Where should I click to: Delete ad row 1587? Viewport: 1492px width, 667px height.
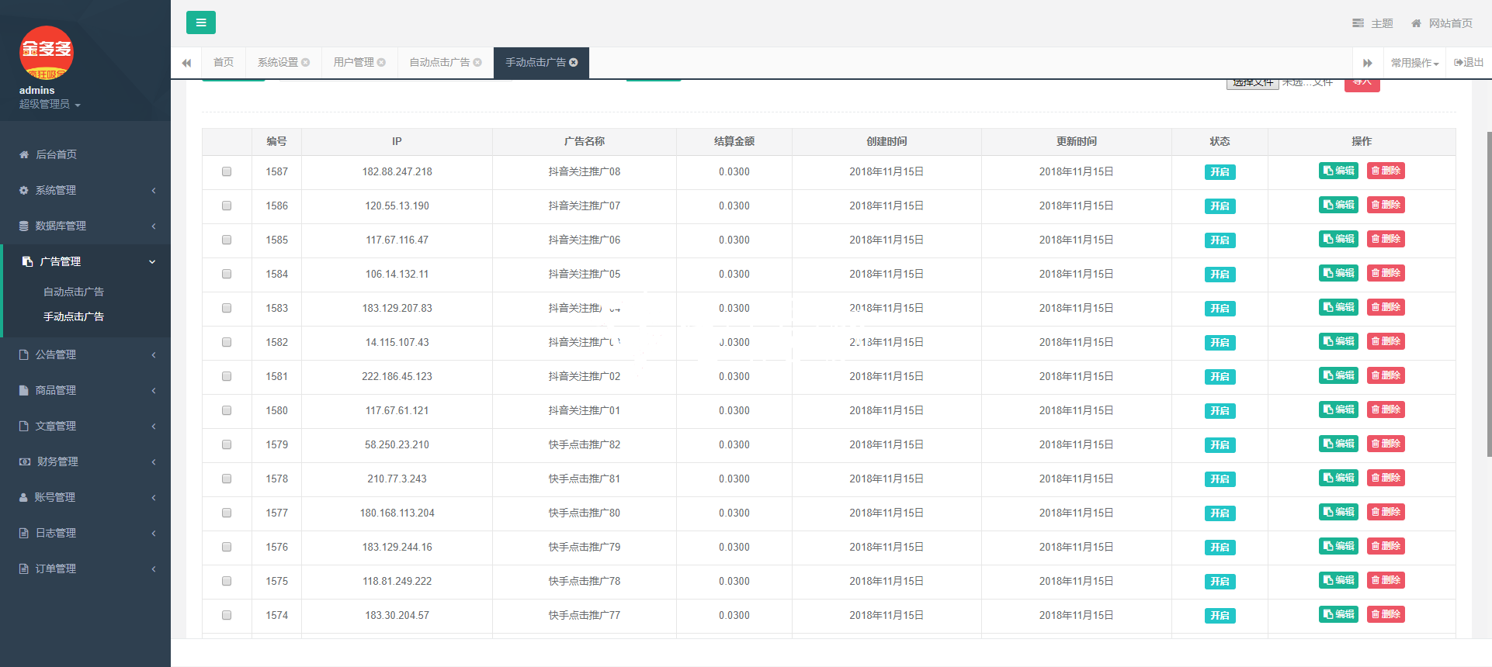1386,171
